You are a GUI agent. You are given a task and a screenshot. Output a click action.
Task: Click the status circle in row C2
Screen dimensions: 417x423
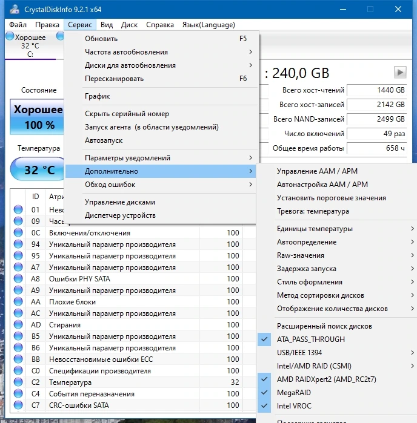point(18,382)
